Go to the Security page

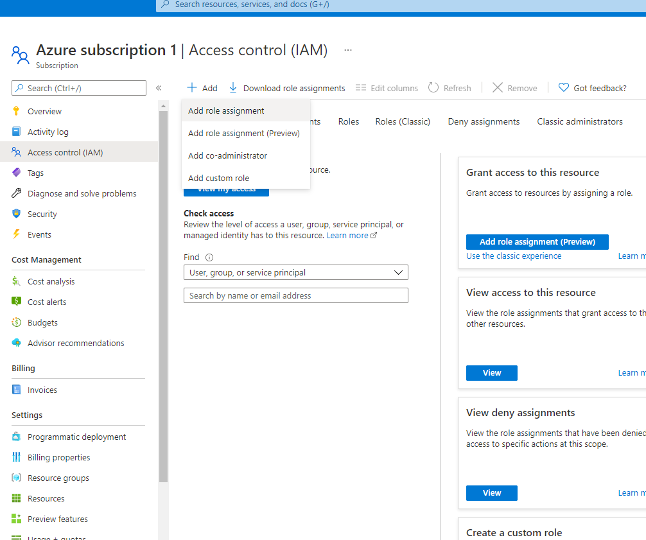pos(42,214)
